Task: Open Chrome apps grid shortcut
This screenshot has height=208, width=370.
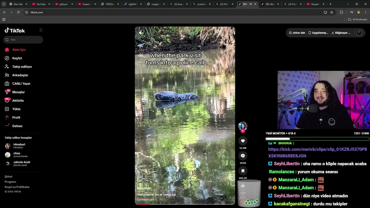Action: point(4,19)
